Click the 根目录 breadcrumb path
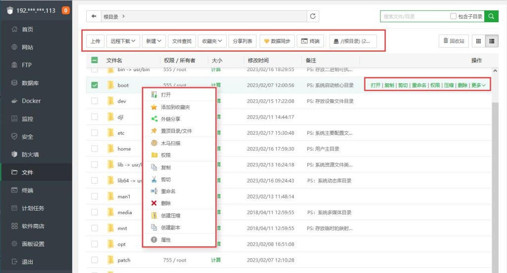Screen dimensions: 507x273 pyautogui.click(x=110, y=16)
